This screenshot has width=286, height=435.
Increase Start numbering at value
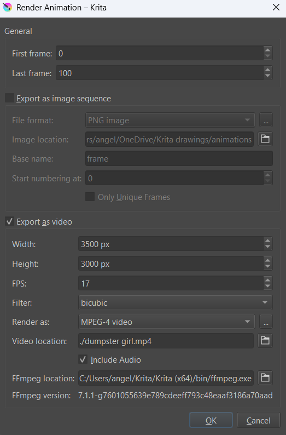click(x=267, y=175)
